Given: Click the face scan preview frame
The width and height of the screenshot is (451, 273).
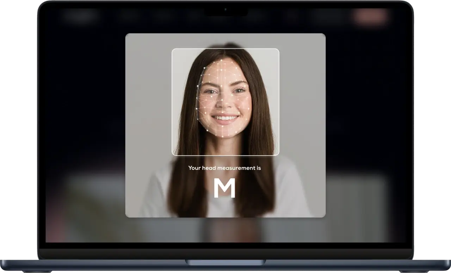Looking at the screenshot, I should (x=225, y=102).
